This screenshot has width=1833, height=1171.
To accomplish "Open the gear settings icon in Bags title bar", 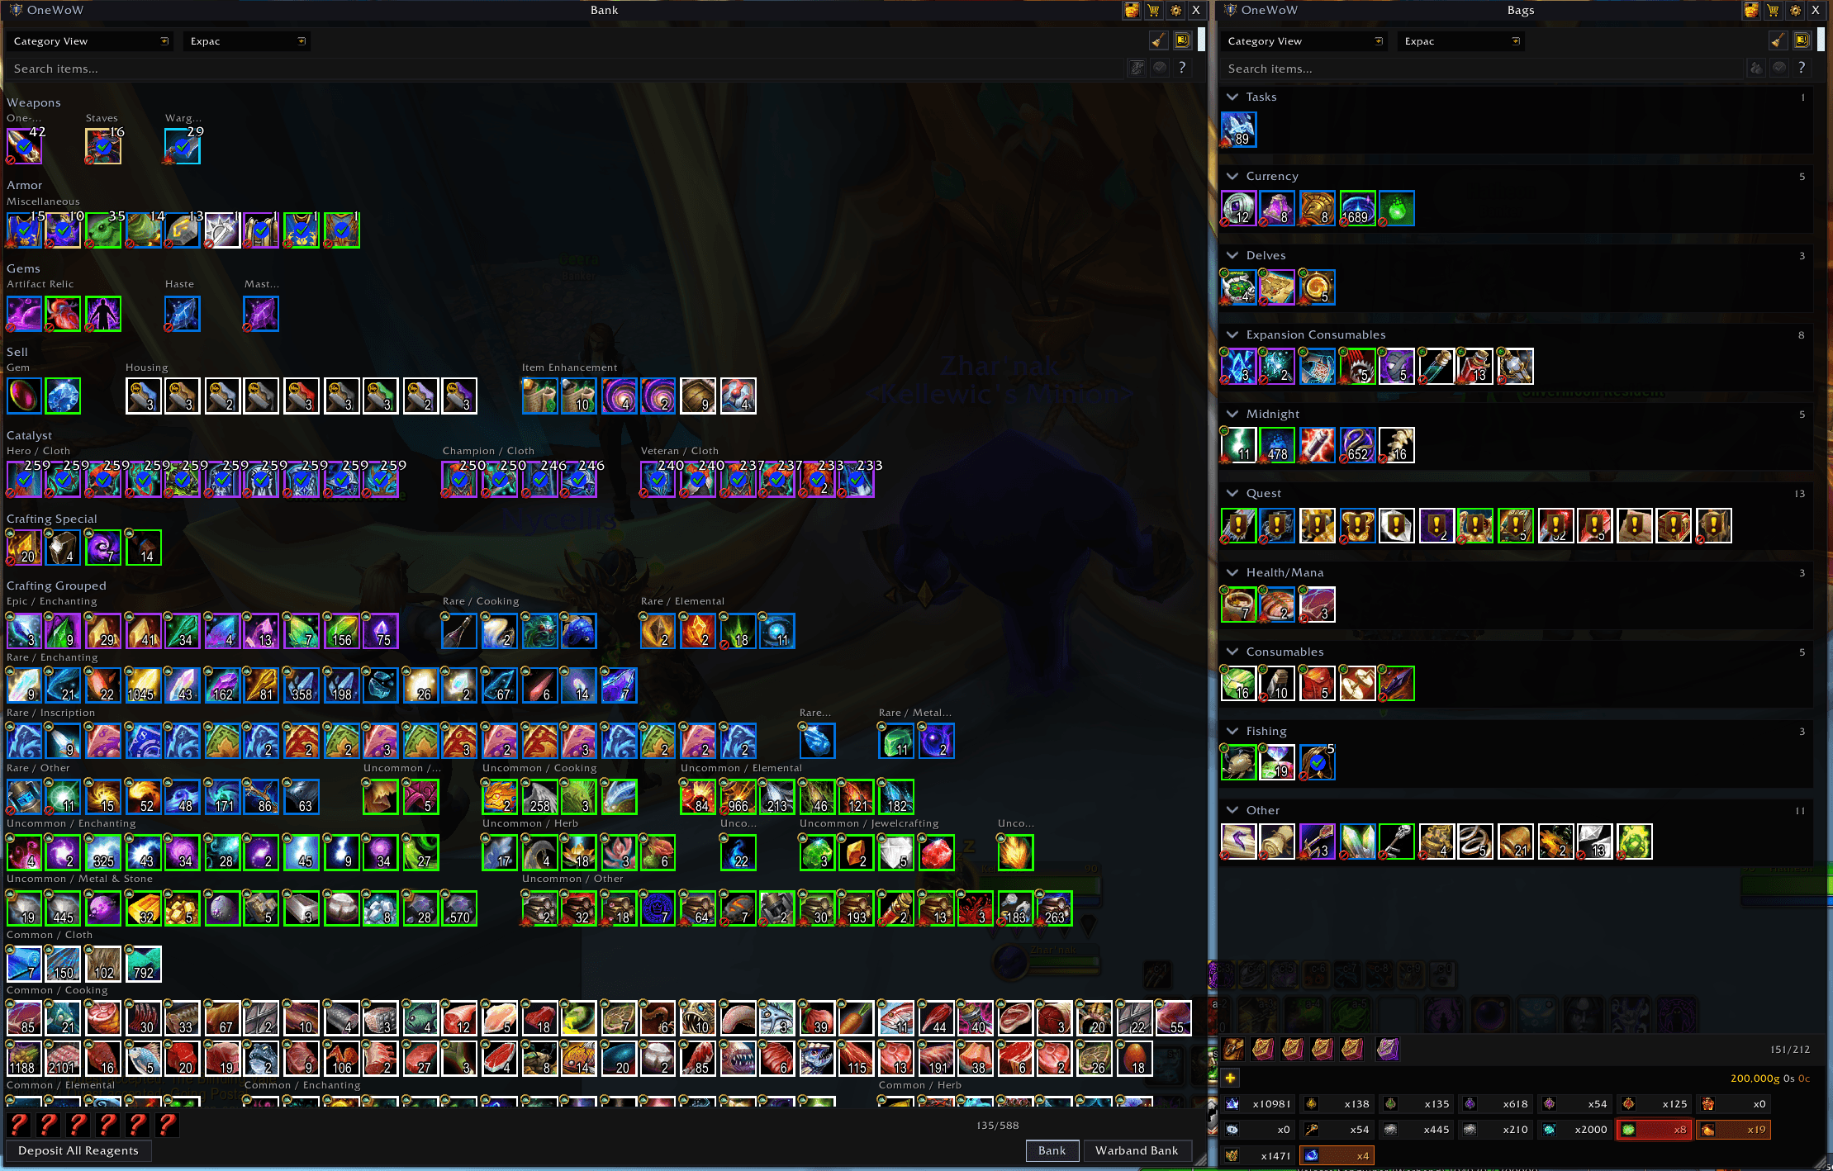I will click(x=1794, y=11).
